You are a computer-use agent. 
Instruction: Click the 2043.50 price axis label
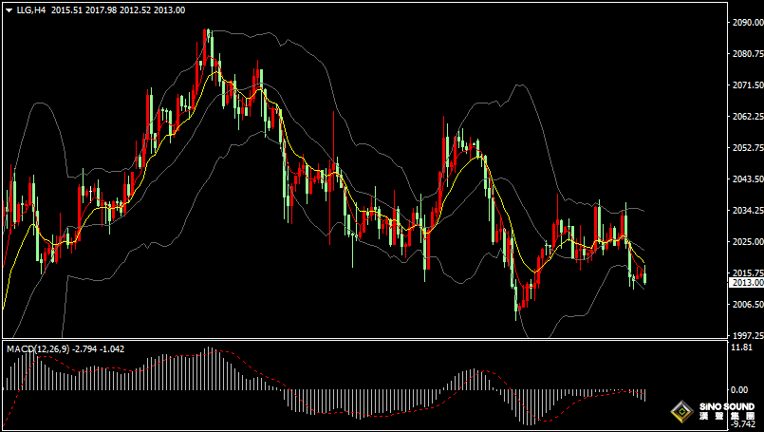tap(745, 179)
